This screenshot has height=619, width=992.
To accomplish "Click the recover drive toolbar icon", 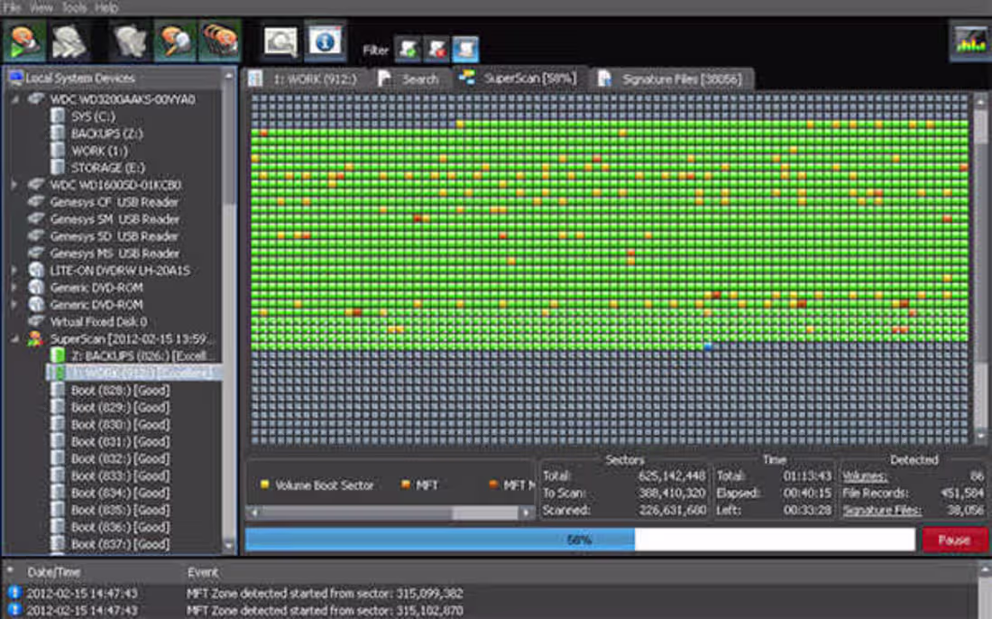I will tap(23, 41).
